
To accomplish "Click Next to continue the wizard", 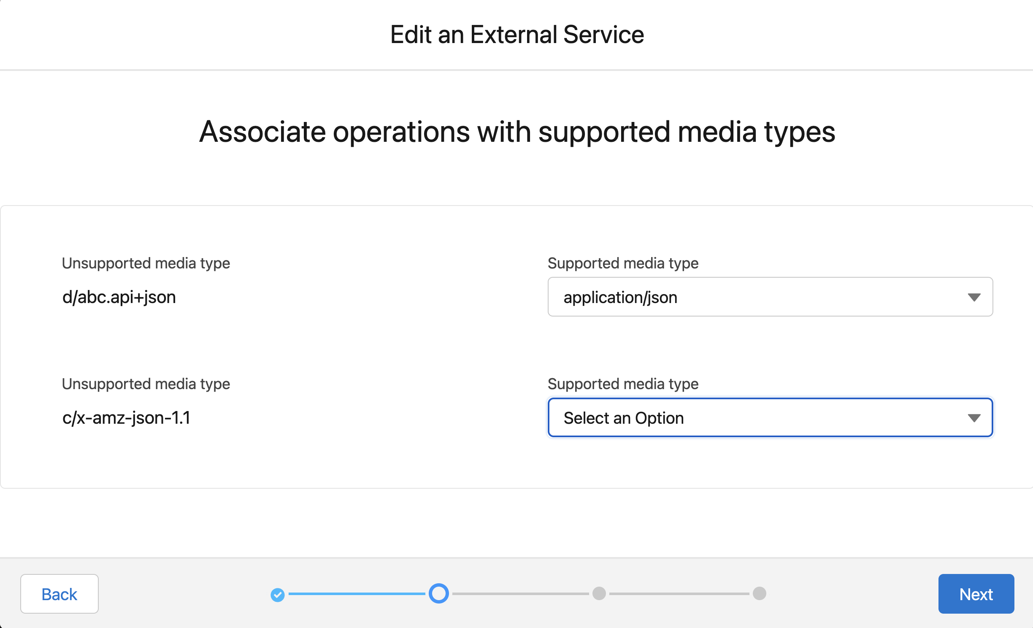I will [976, 594].
